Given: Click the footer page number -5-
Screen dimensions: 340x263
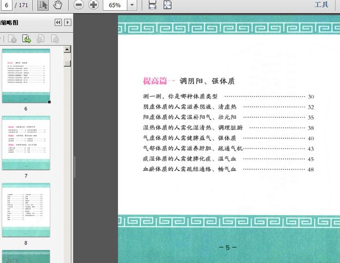Looking at the screenshot, I should 227,247.
